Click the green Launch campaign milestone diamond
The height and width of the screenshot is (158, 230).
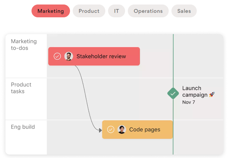click(173, 93)
